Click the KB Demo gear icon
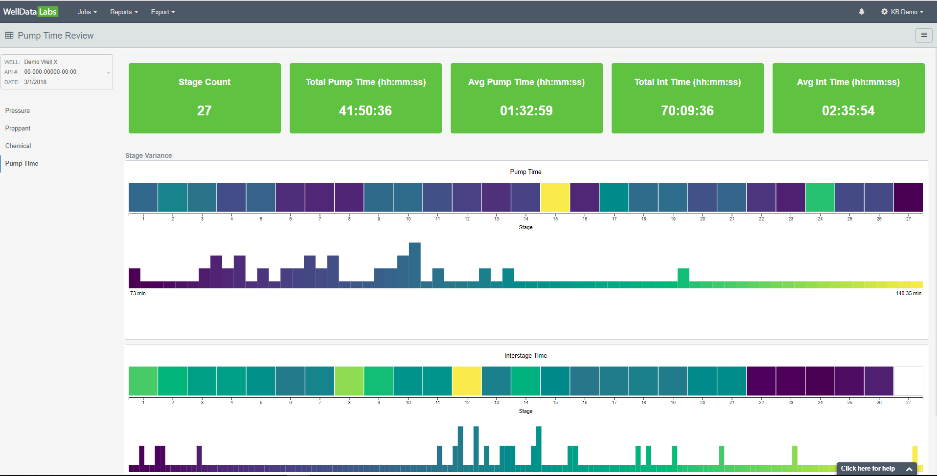 tap(885, 12)
